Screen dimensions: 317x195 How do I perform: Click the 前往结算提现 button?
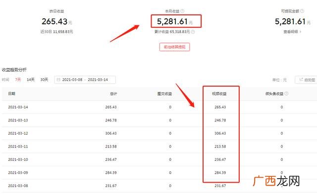point(174,47)
